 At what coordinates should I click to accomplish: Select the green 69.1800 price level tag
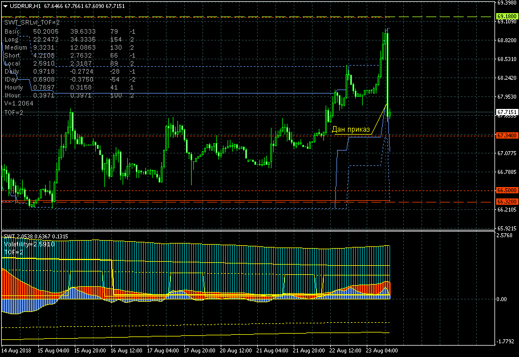506,16
